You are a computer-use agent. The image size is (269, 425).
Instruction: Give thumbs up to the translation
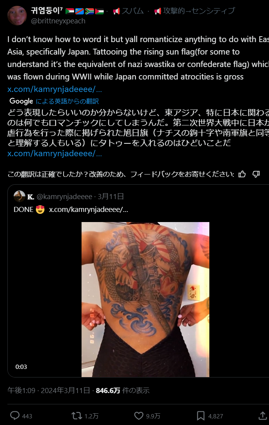click(x=242, y=174)
